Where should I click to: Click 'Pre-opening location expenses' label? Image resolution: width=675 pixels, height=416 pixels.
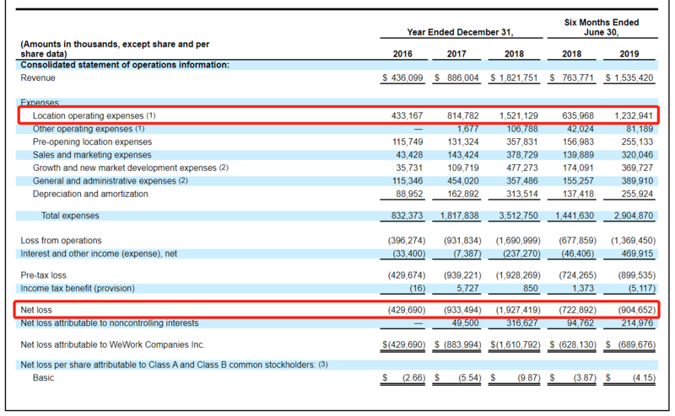click(x=92, y=141)
